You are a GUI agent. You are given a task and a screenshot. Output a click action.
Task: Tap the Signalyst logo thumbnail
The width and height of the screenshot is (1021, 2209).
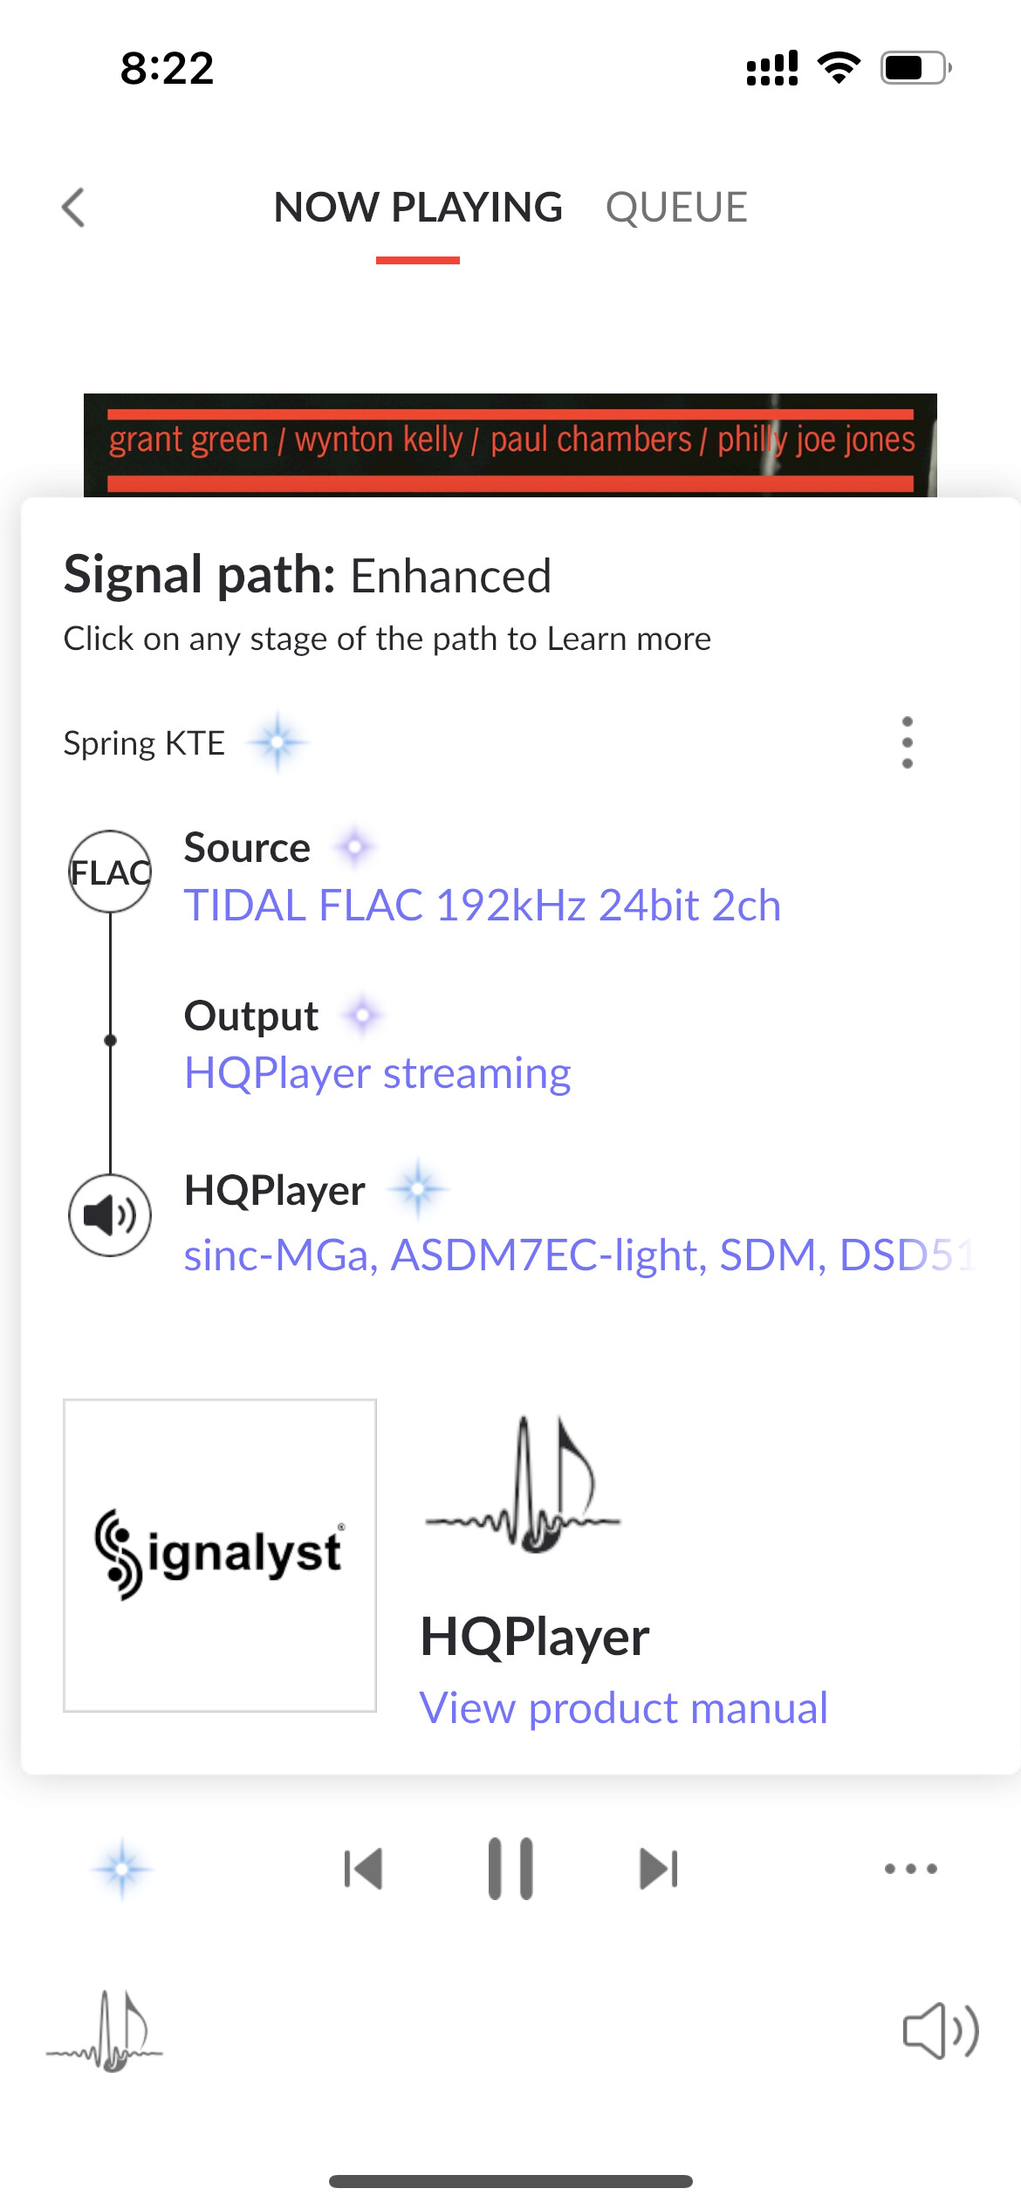(220, 1556)
